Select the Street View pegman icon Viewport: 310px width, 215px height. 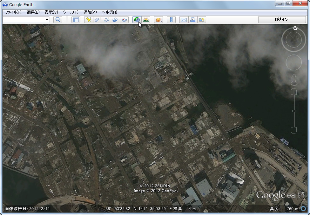pyautogui.click(x=294, y=80)
